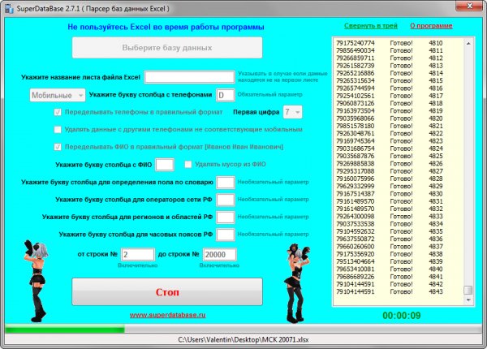Click the Excel sheet name input field
The width and height of the screenshot is (487, 349).
point(189,77)
